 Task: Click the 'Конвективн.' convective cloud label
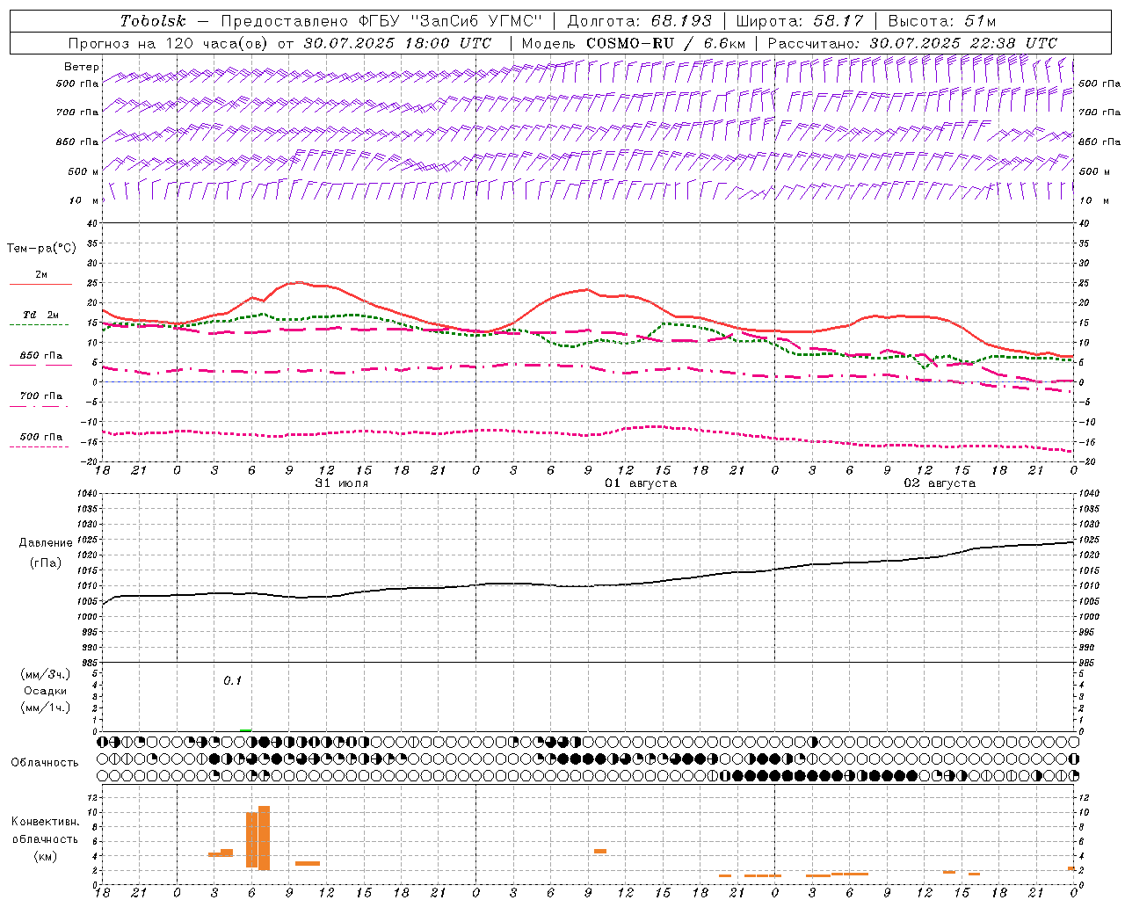pos(46,821)
